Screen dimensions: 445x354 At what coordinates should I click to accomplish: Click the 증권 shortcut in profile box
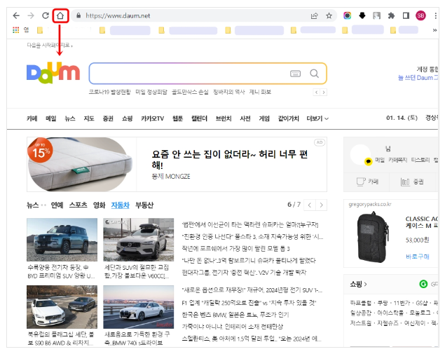(x=412, y=182)
